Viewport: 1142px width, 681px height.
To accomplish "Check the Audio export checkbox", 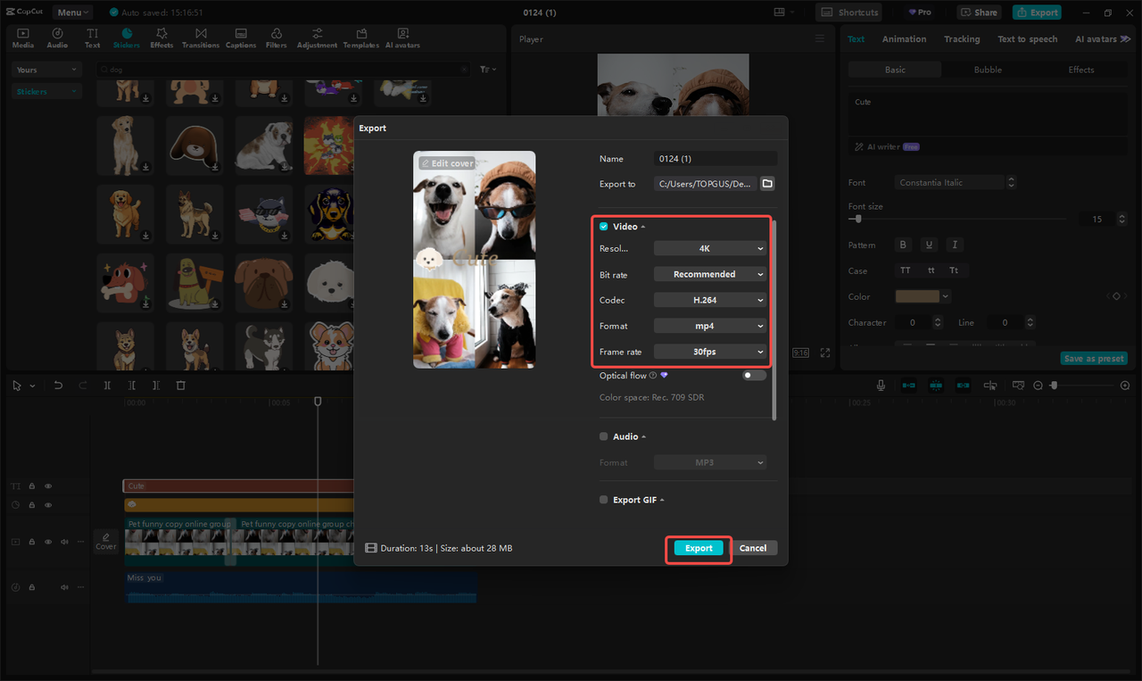I will [603, 436].
